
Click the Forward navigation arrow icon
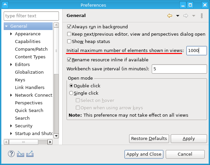tap(186, 16)
